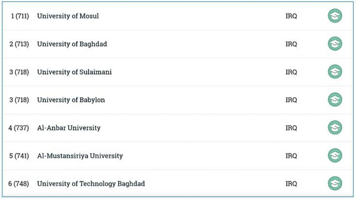
Task: Click Al-Anbar University's graduation cap icon
Action: click(x=335, y=128)
